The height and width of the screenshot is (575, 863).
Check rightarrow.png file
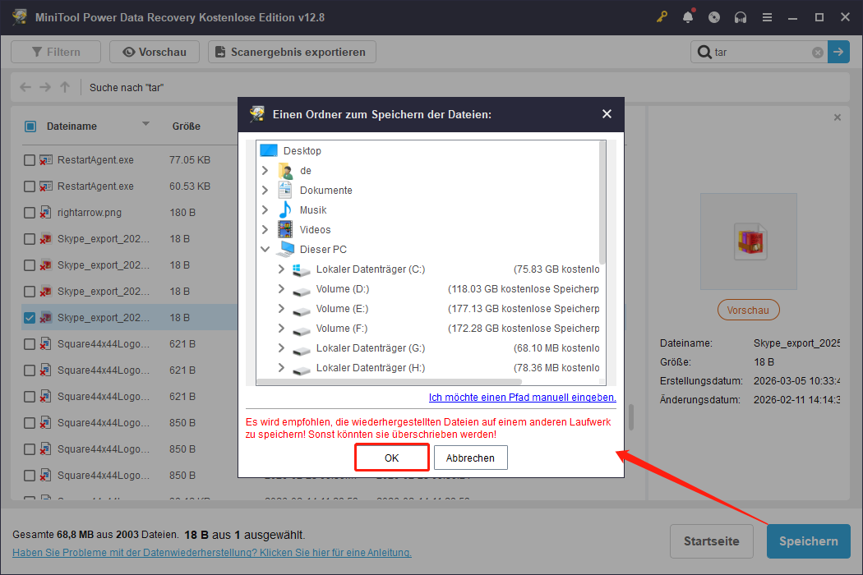click(30, 213)
